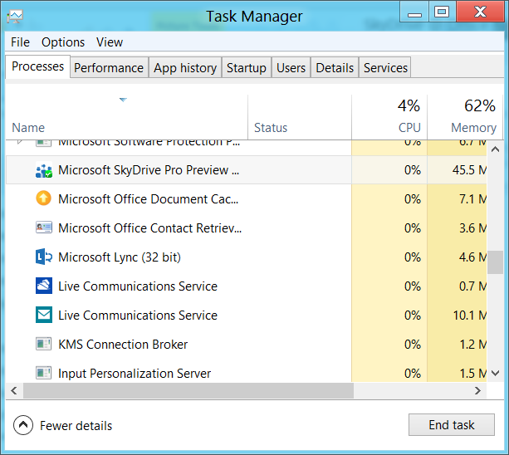This screenshot has height=455, width=509.
Task: Open the Startup tab
Action: tap(247, 68)
